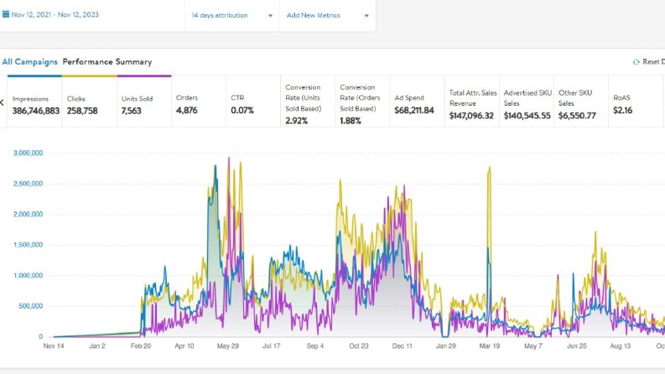Select the Units Sold metric card

coord(144,101)
